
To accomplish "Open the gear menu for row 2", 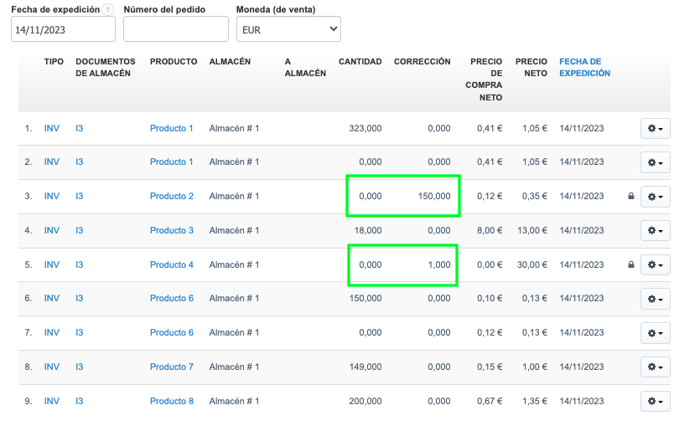I will pos(655,162).
